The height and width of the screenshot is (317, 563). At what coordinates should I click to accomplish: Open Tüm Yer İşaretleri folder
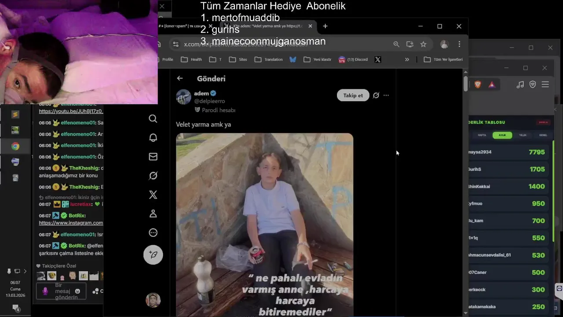443,59
